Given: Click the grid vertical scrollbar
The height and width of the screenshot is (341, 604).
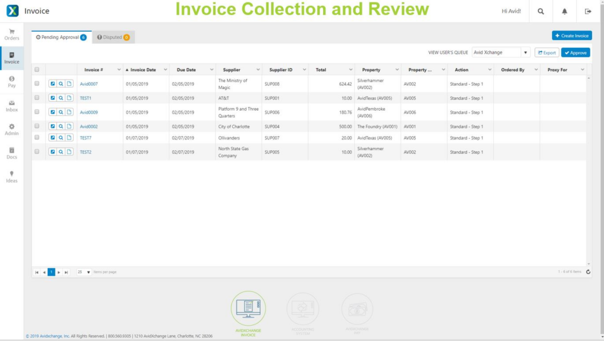Looking at the screenshot, I should 588,171.
